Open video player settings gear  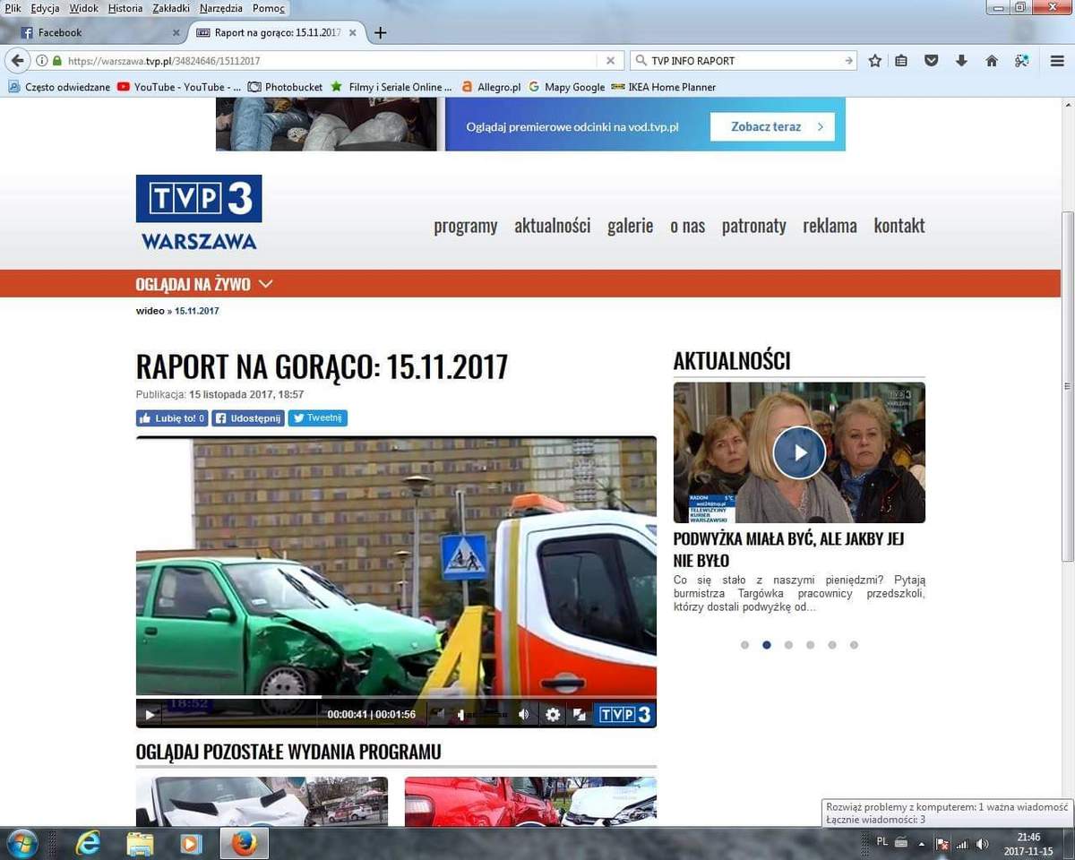[x=553, y=714]
